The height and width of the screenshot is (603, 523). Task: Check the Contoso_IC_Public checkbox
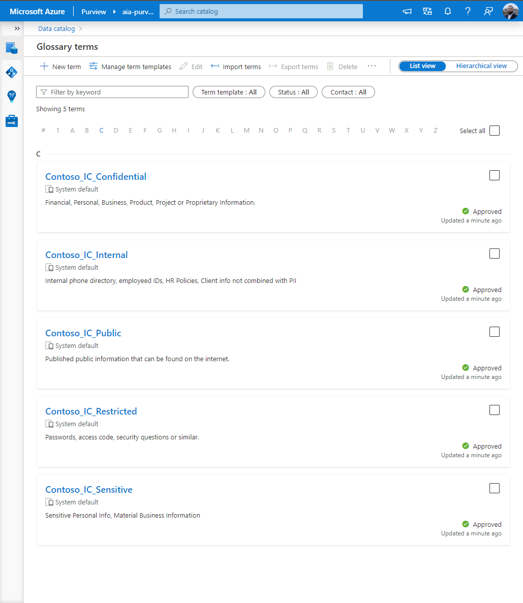pyautogui.click(x=495, y=332)
